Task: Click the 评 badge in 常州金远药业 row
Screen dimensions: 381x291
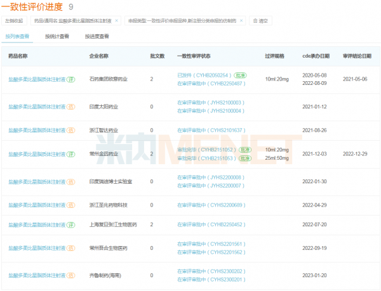Action: point(71,154)
